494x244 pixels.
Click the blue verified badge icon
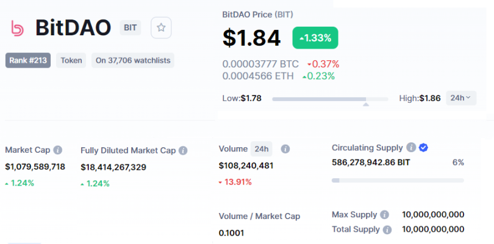pyautogui.click(x=423, y=147)
